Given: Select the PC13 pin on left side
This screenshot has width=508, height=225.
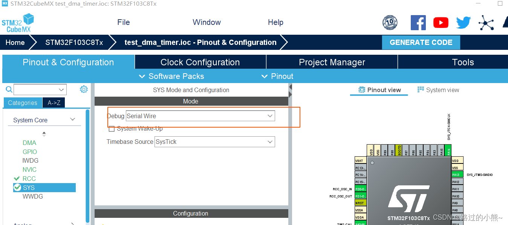Looking at the screenshot, I should click(x=360, y=168).
